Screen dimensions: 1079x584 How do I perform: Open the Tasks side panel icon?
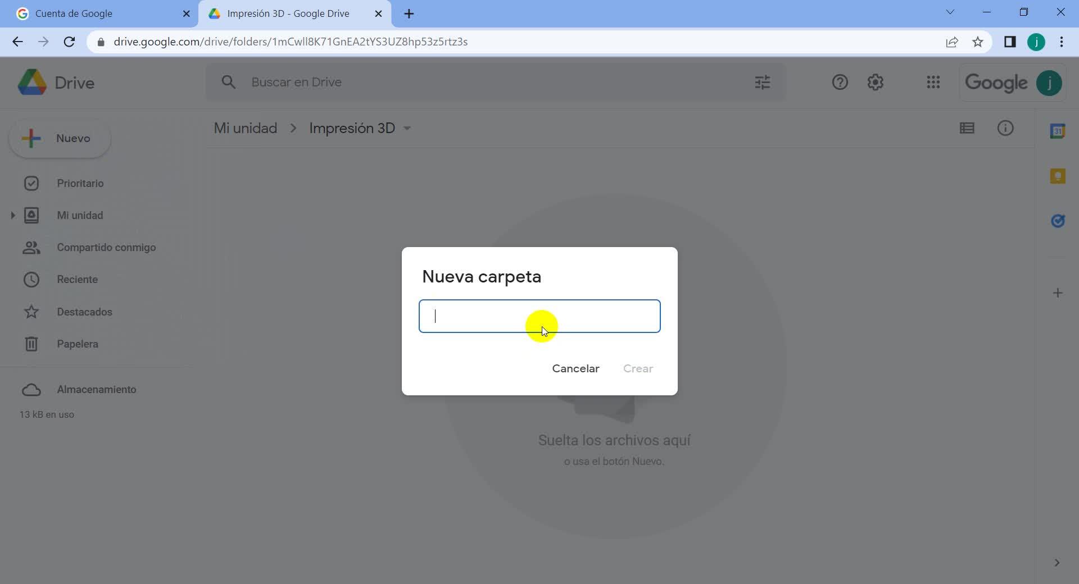(x=1058, y=221)
